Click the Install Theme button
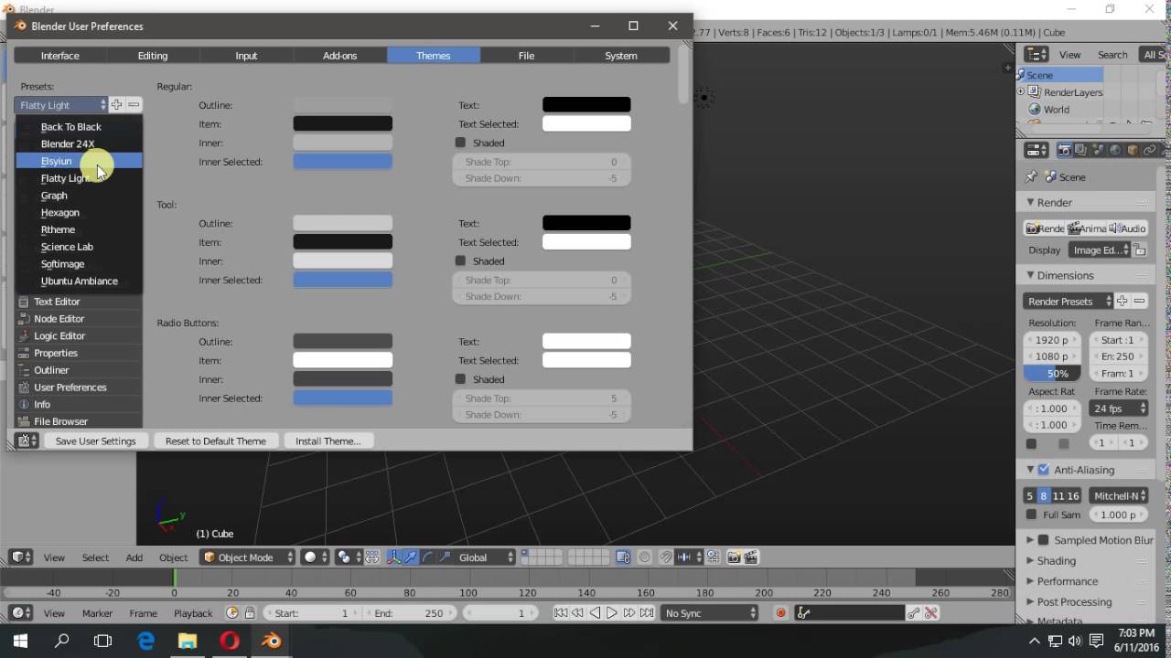The image size is (1171, 658). [x=328, y=440]
